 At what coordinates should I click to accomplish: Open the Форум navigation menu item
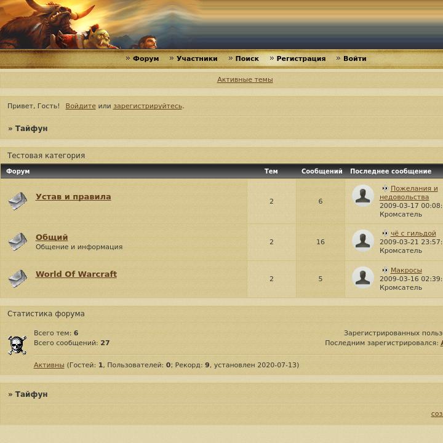146,58
